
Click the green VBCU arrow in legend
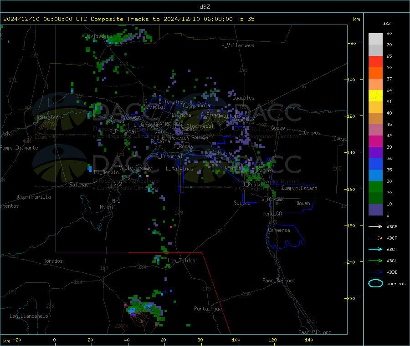(375, 261)
